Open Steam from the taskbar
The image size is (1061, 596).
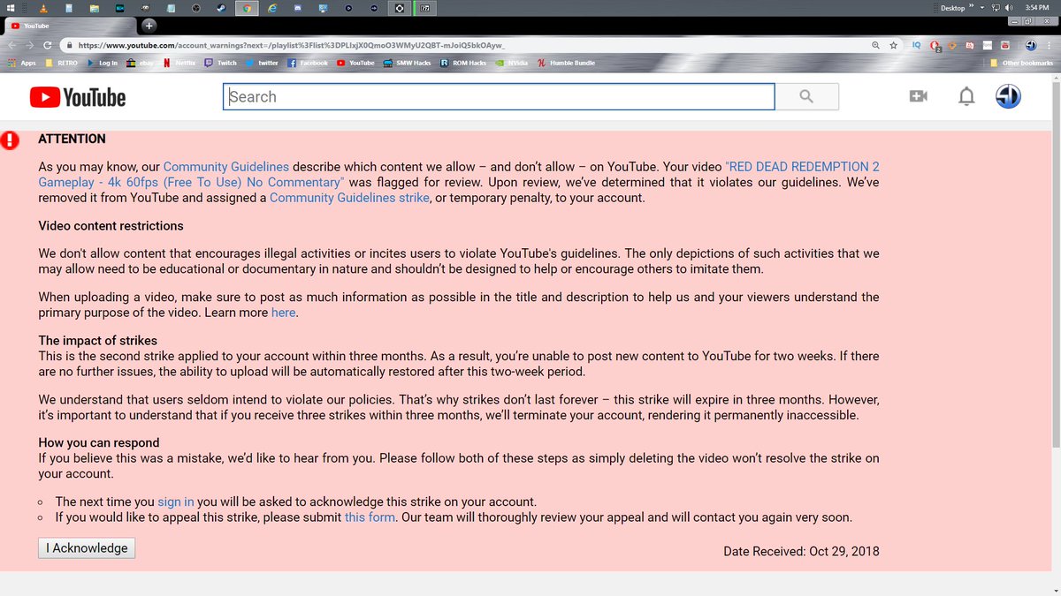point(221,8)
